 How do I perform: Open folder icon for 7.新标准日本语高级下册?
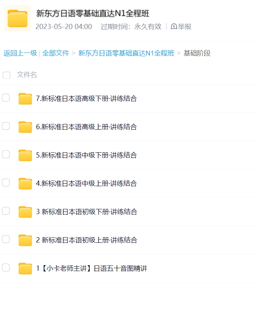tap(25, 99)
